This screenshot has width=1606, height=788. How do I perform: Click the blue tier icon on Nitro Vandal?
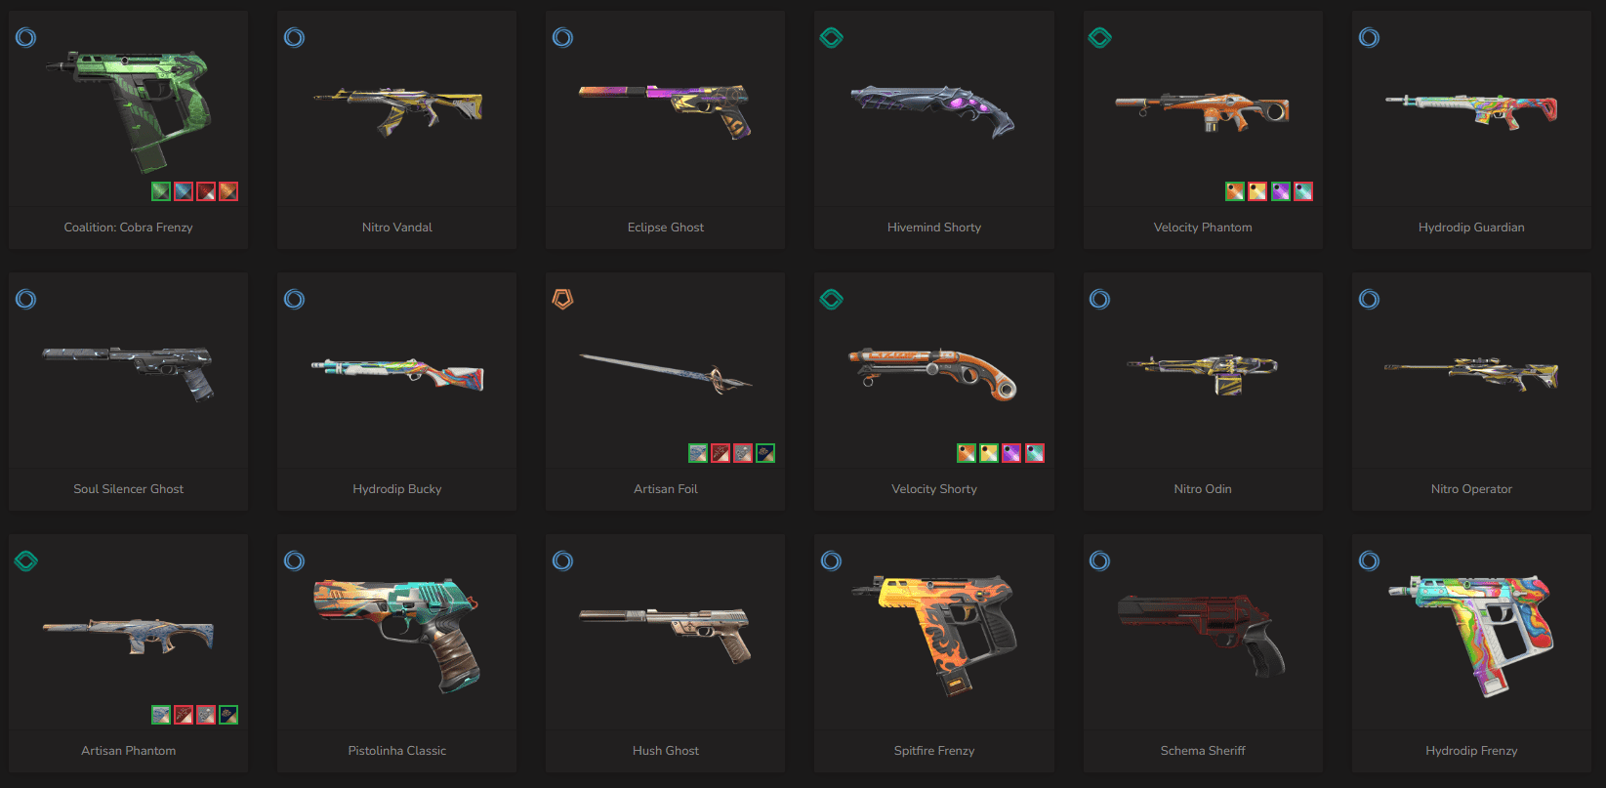coord(294,38)
